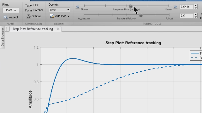This screenshot has height=113, width=202.
Task: Click the Amplitude axis label
Action: coord(30,99)
